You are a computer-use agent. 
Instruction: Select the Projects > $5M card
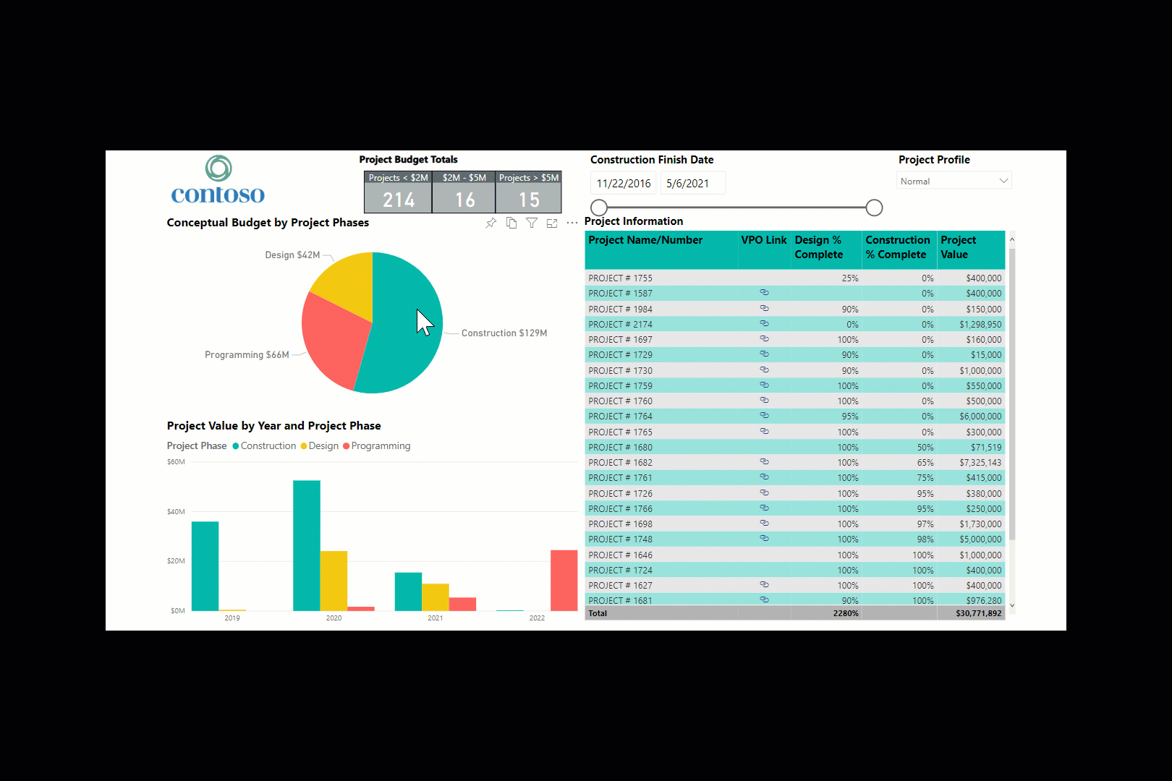(529, 192)
